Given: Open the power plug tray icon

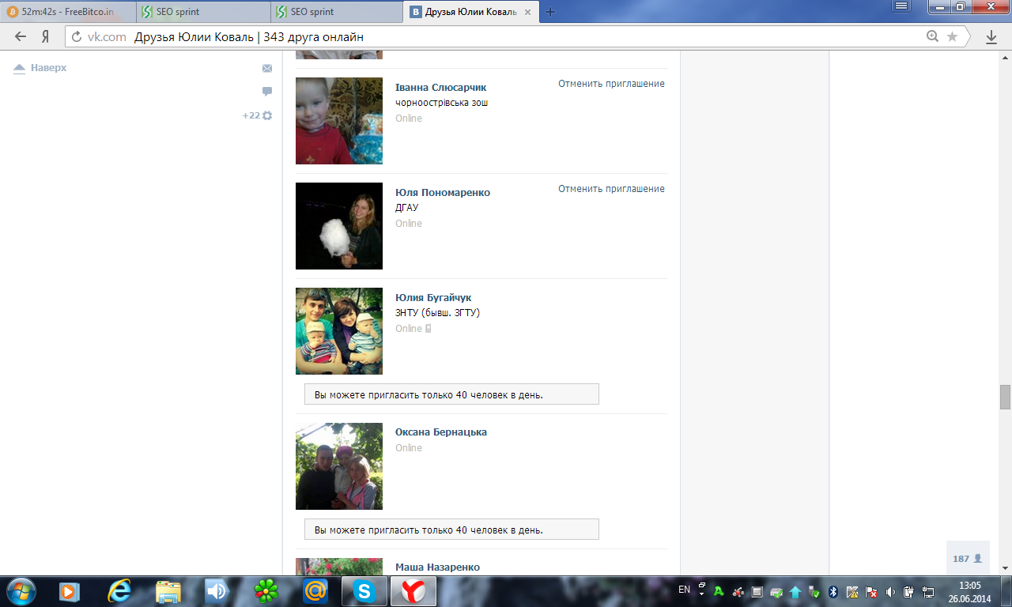Looking at the screenshot, I should [909, 591].
